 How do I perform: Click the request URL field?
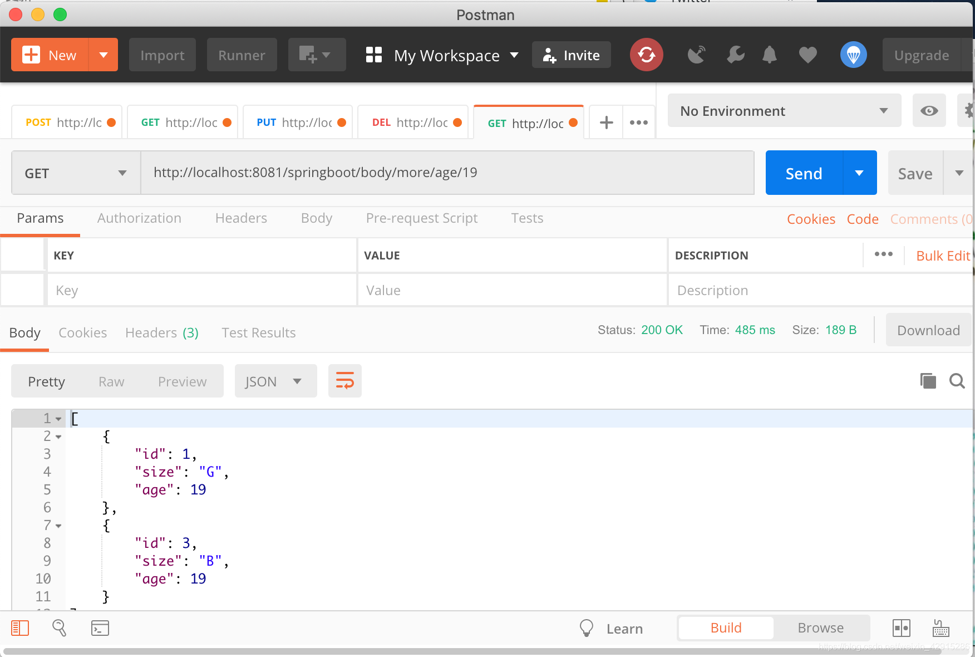[x=447, y=173]
